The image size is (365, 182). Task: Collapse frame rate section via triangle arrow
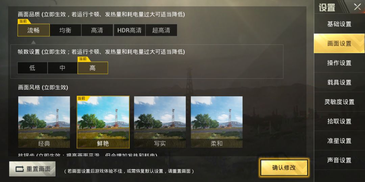coord(33,42)
